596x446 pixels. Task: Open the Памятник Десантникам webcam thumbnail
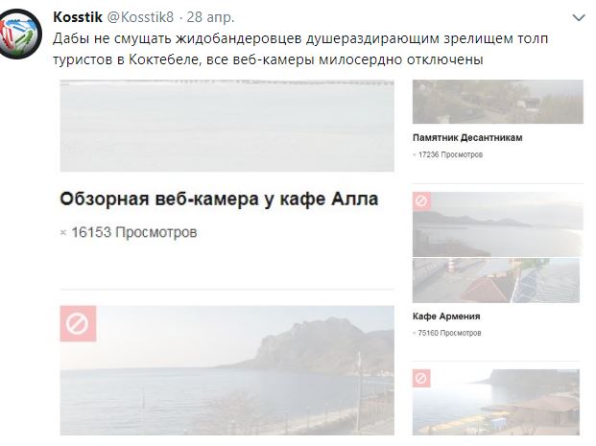497,102
